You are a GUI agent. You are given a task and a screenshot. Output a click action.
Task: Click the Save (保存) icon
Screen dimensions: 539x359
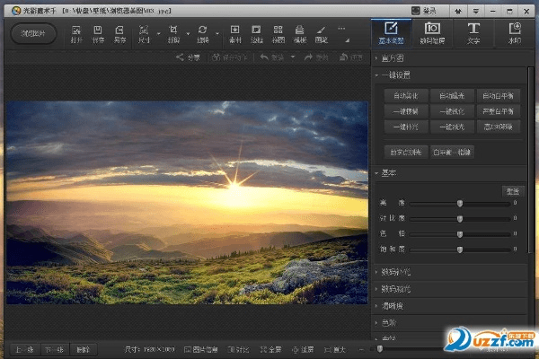tap(98, 33)
